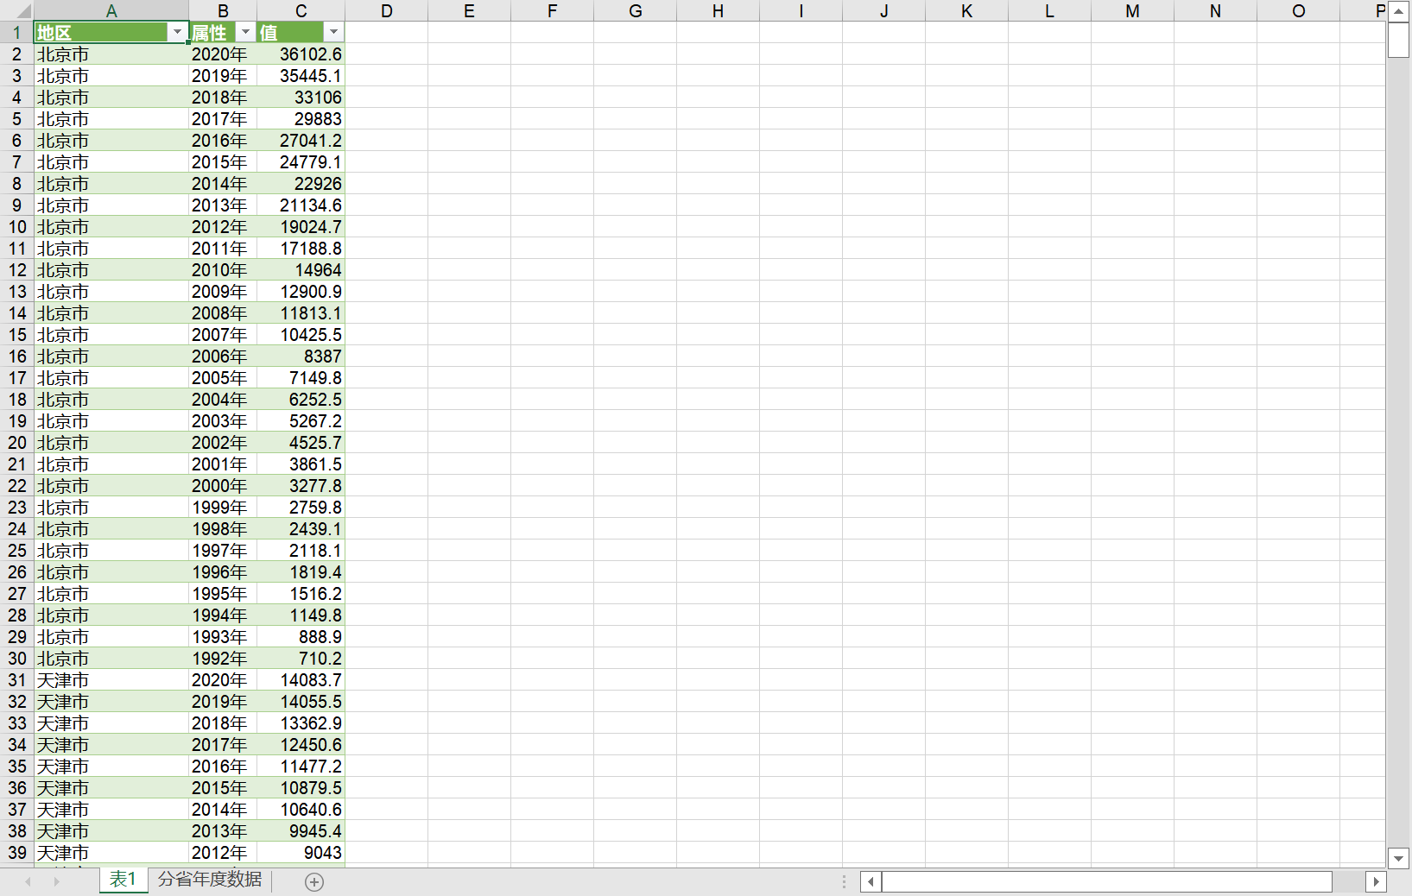Select cell with value 12450.6
The width and height of the screenshot is (1412, 896).
[301, 745]
